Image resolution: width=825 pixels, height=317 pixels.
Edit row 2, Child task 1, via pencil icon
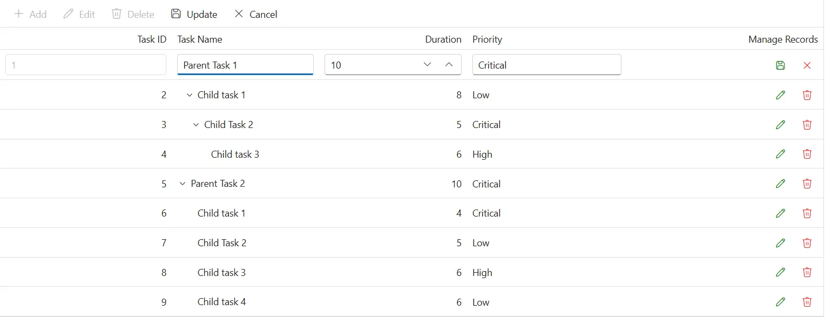(780, 95)
